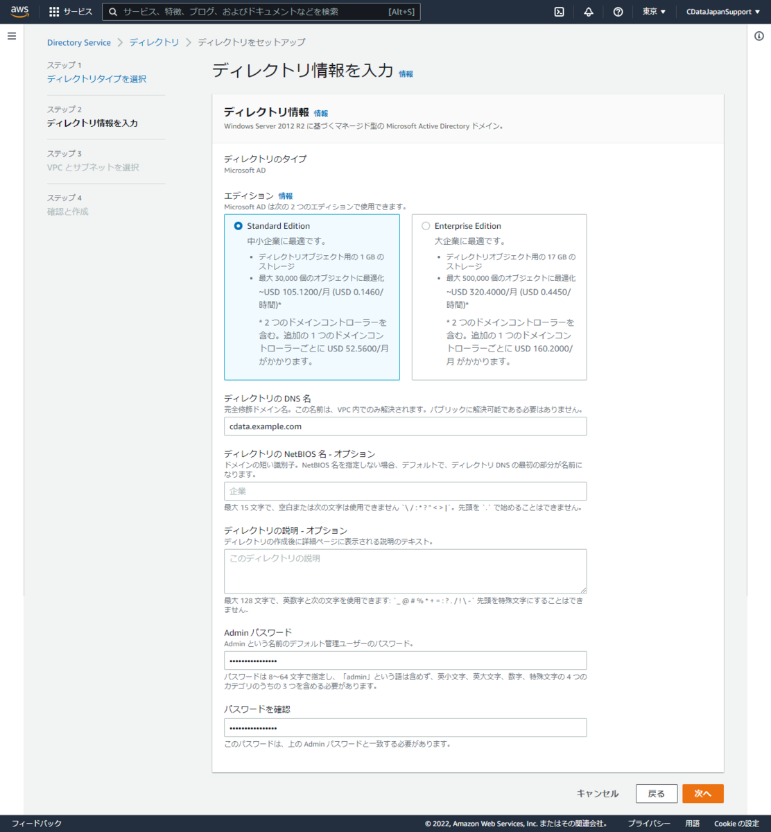The height and width of the screenshot is (832, 771).
Task: Click サービス label in top bar
Action: (x=78, y=12)
